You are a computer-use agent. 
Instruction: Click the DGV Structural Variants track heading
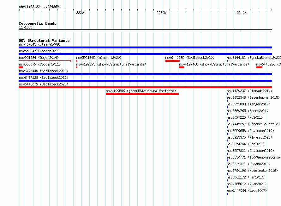[x=44, y=41]
